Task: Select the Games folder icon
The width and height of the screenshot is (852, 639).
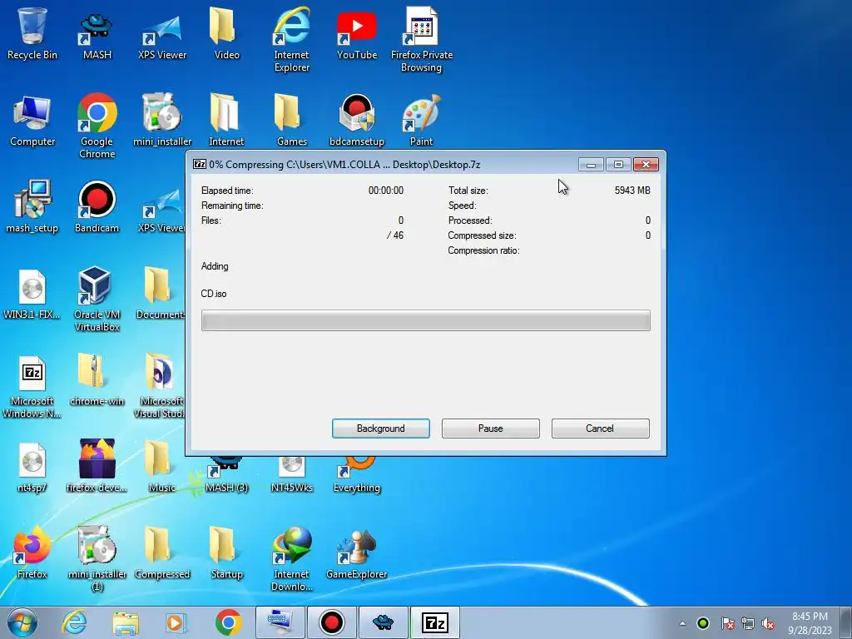Action: click(292, 120)
